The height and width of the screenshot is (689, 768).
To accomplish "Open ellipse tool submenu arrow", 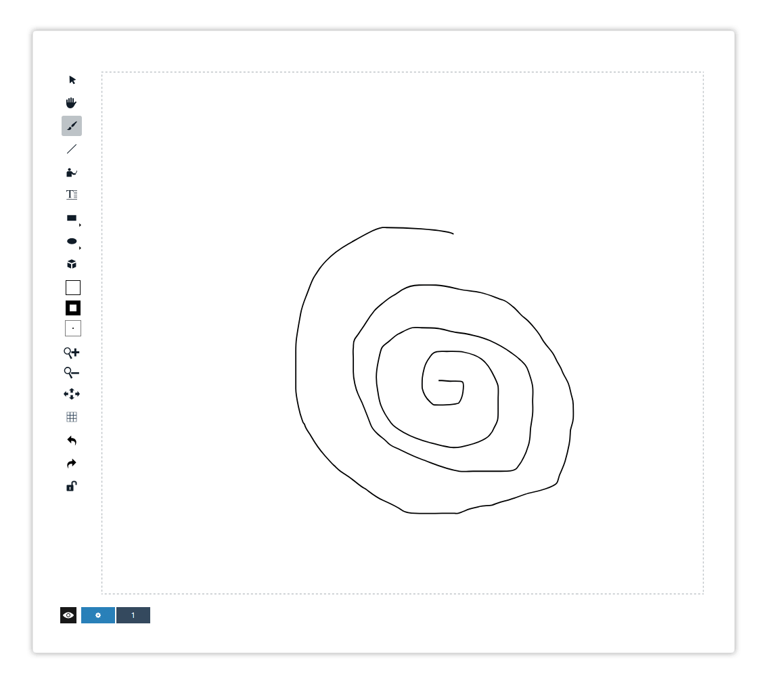I will (x=80, y=248).
